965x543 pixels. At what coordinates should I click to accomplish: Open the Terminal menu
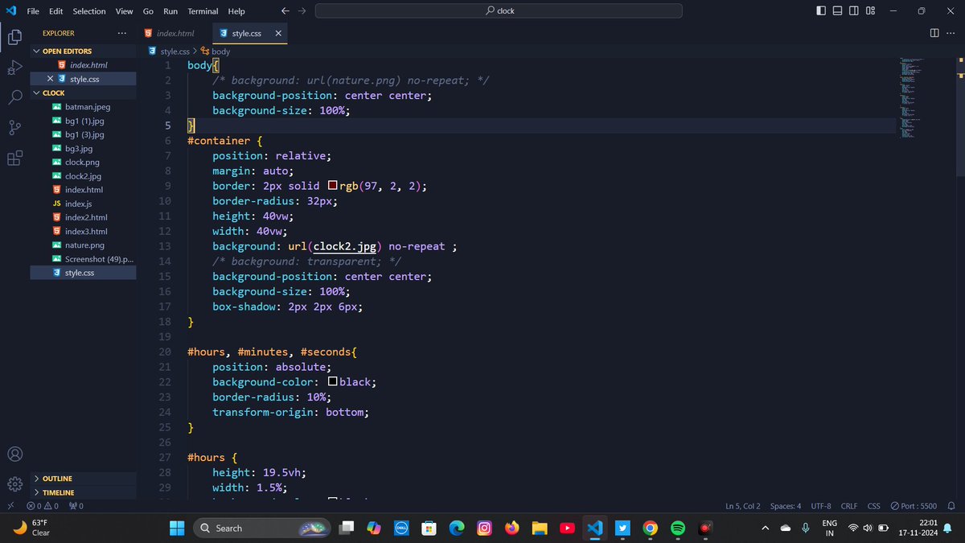203,11
